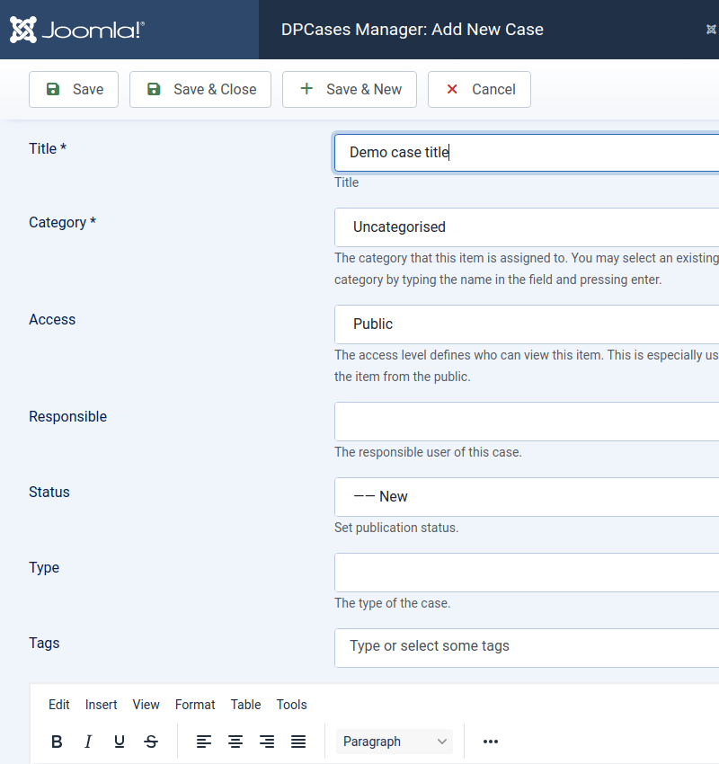Click the Joomla logo
Screen dimensions: 719x764
pyautogui.click(x=77, y=30)
